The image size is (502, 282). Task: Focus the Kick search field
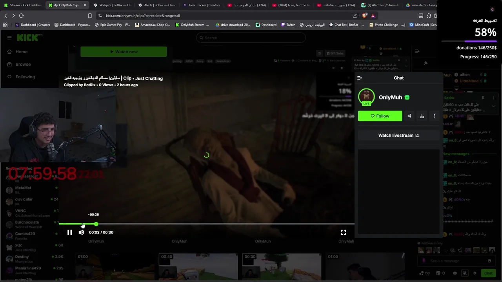pos(251,38)
